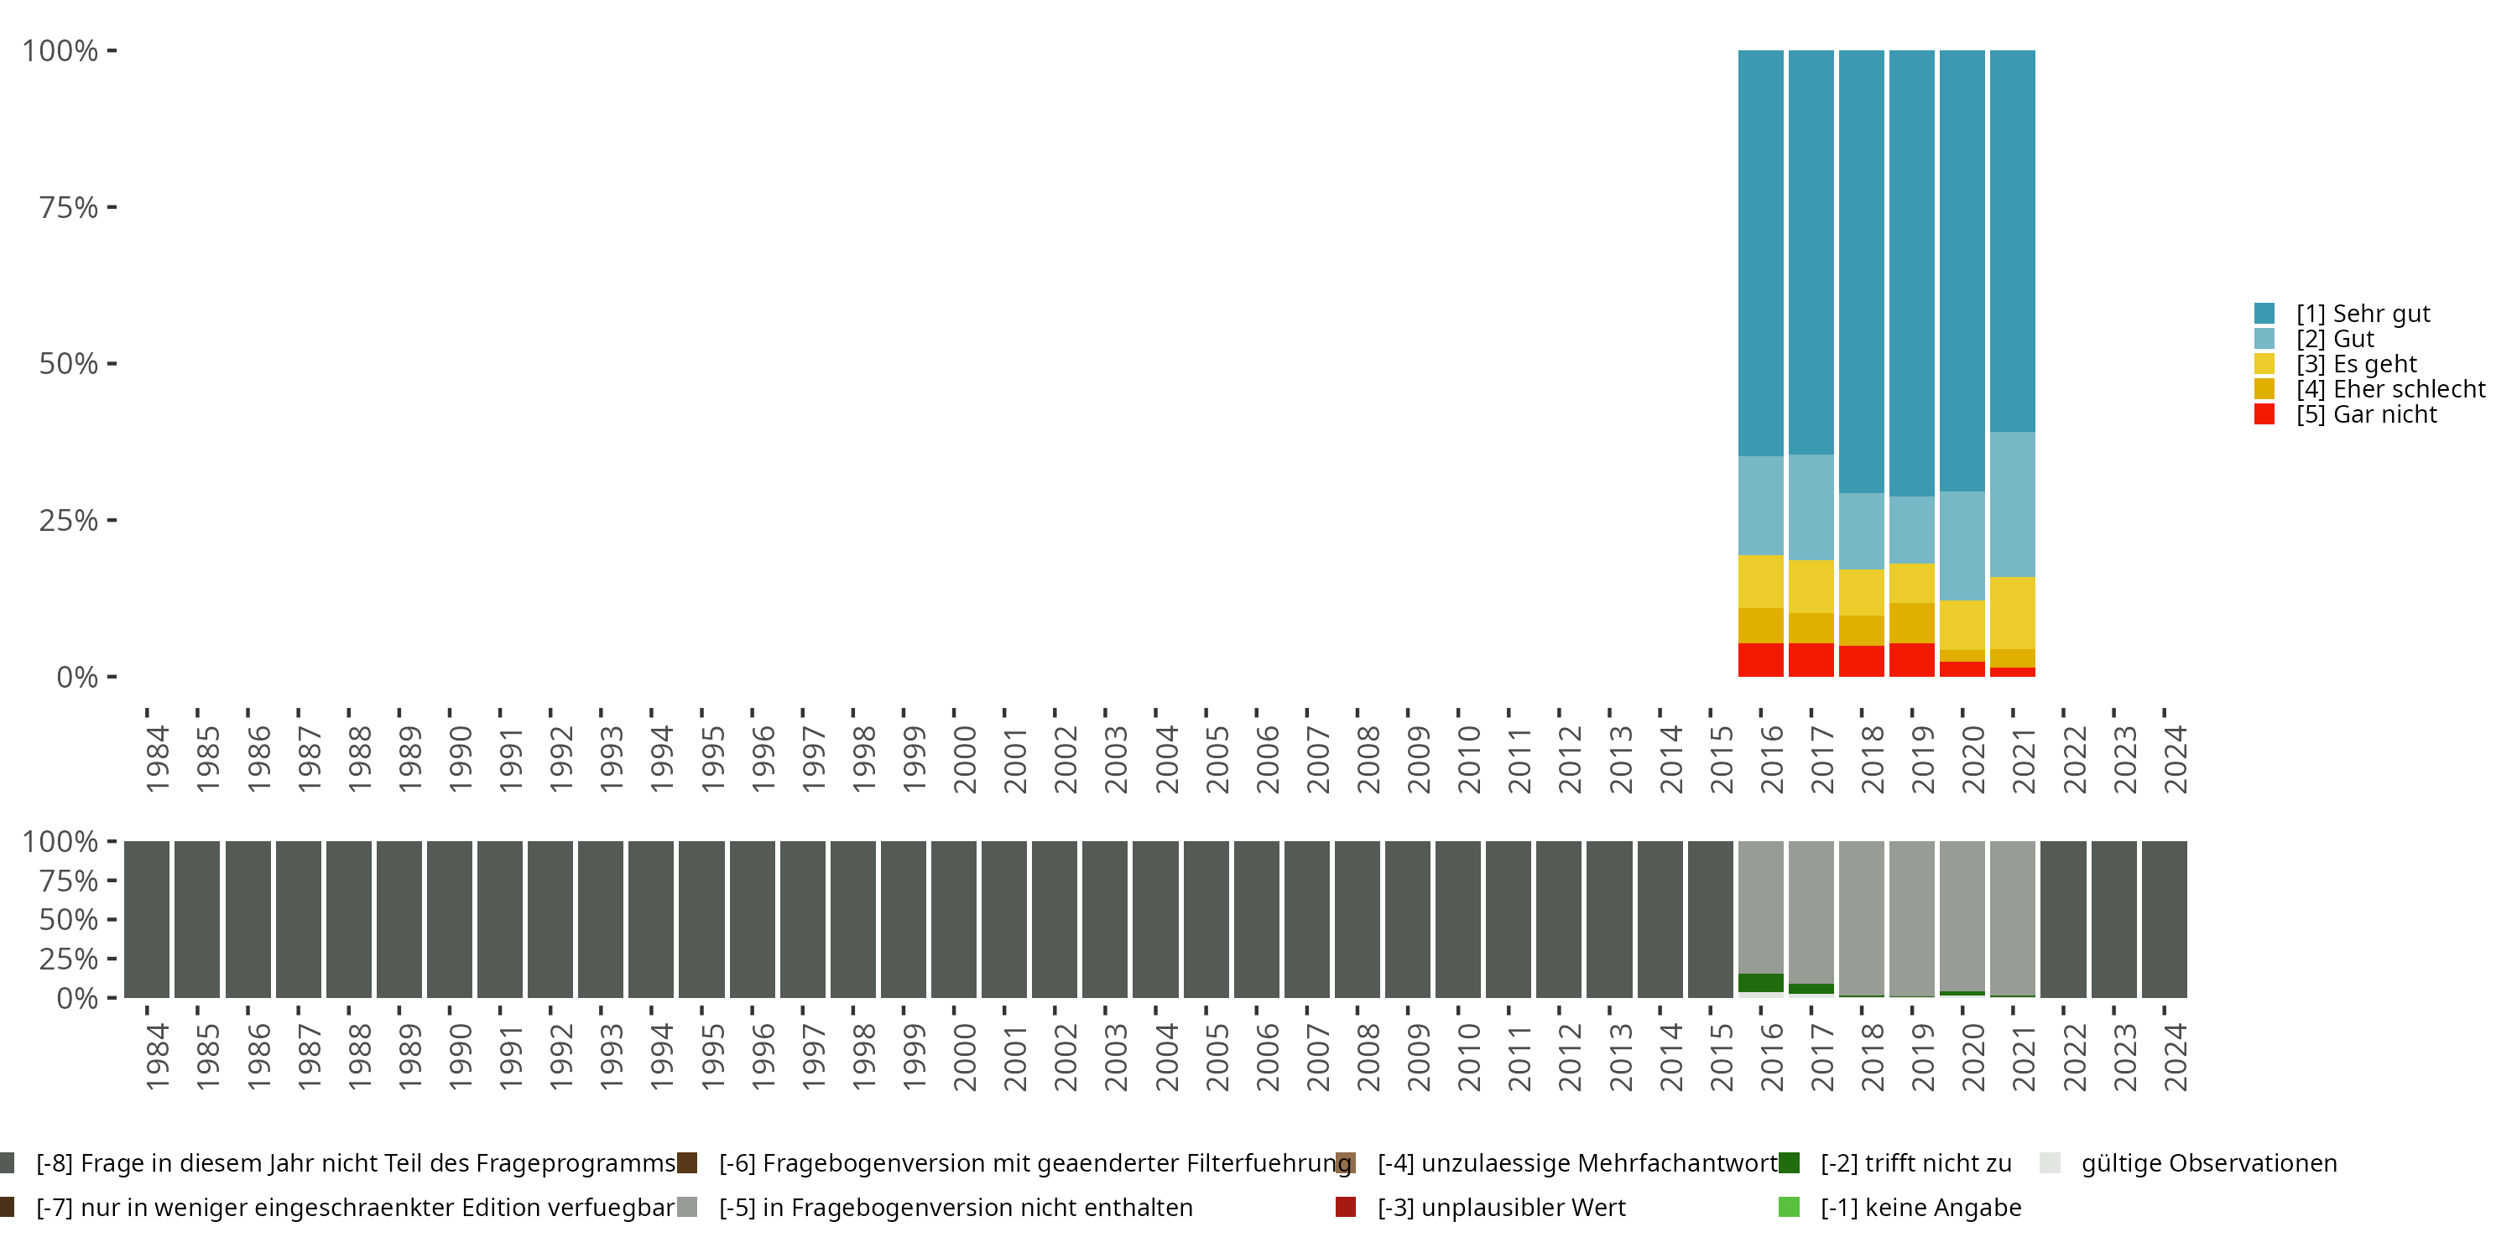Click the light blue Gut segment of 2021 bar
The image size is (2517, 1258).
2012,504
